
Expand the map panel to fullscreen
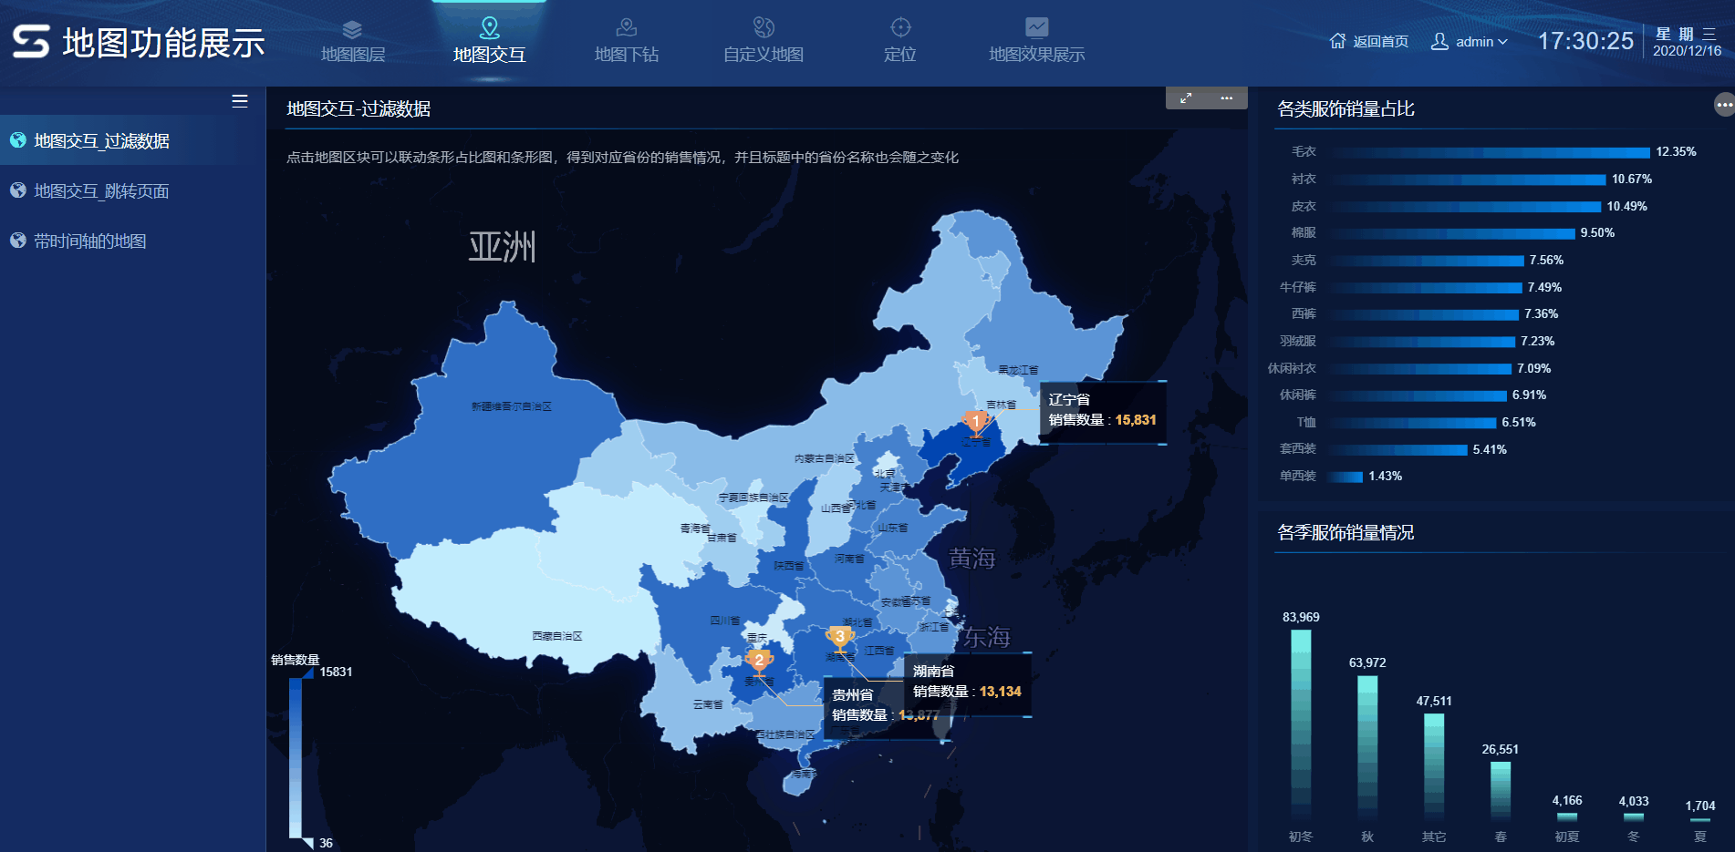point(1186,98)
